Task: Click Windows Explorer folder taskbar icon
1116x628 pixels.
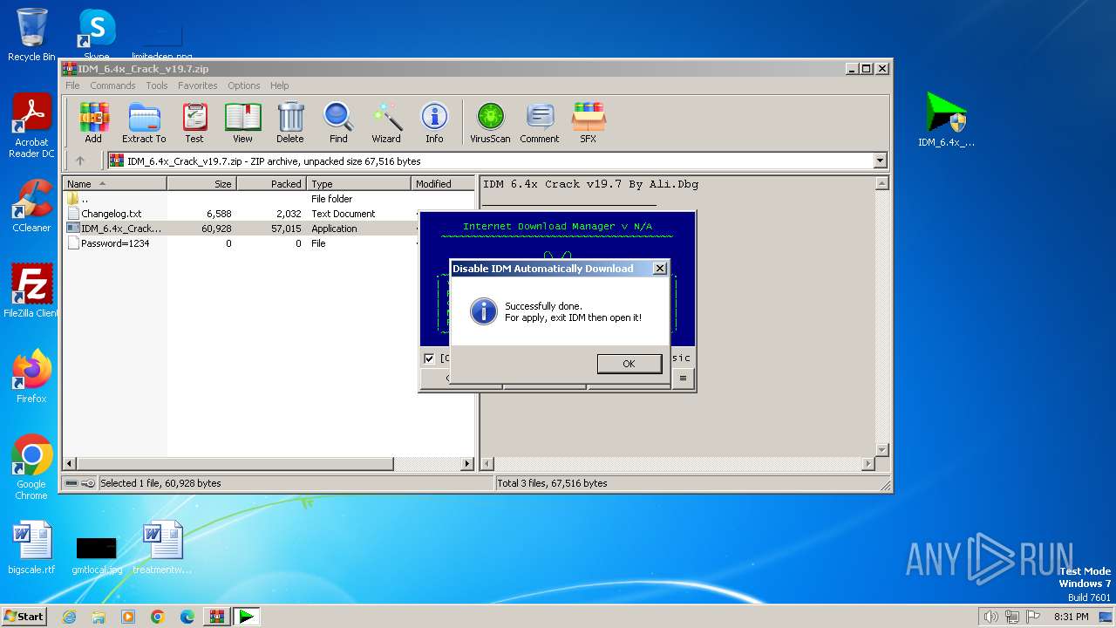Action: click(x=99, y=617)
